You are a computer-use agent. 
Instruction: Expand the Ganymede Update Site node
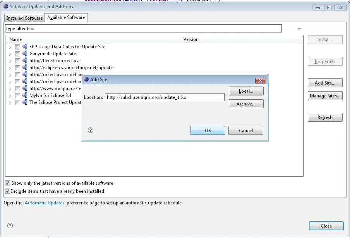(x=10, y=54)
